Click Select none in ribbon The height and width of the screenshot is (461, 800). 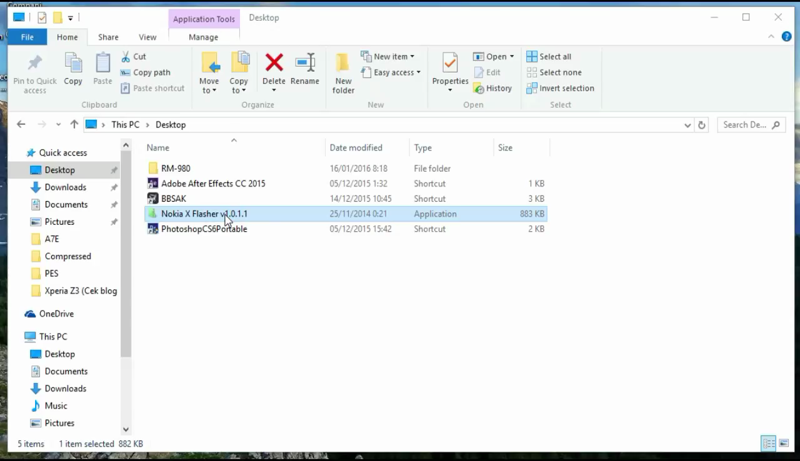[554, 72]
